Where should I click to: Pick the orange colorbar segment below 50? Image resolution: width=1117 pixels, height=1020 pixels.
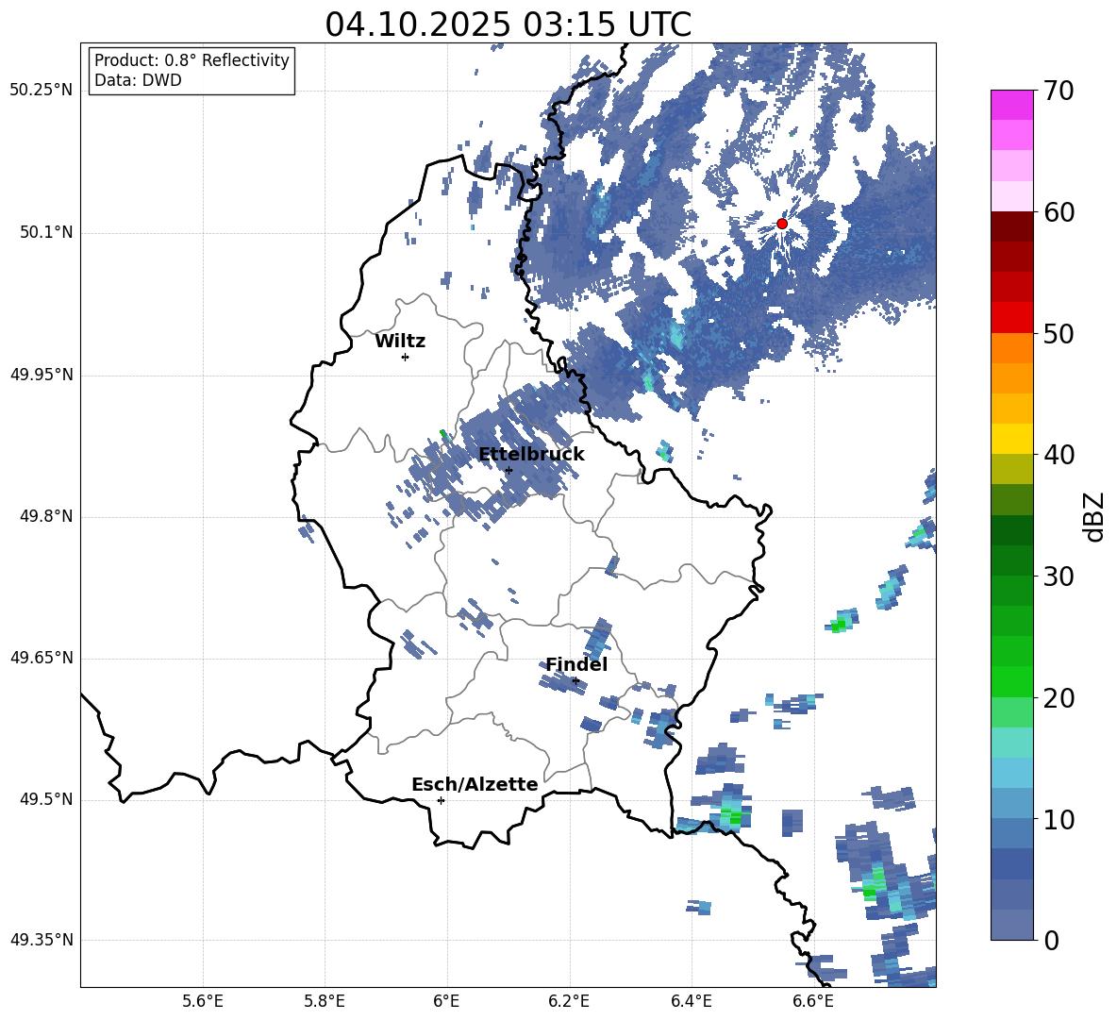tap(1011, 348)
